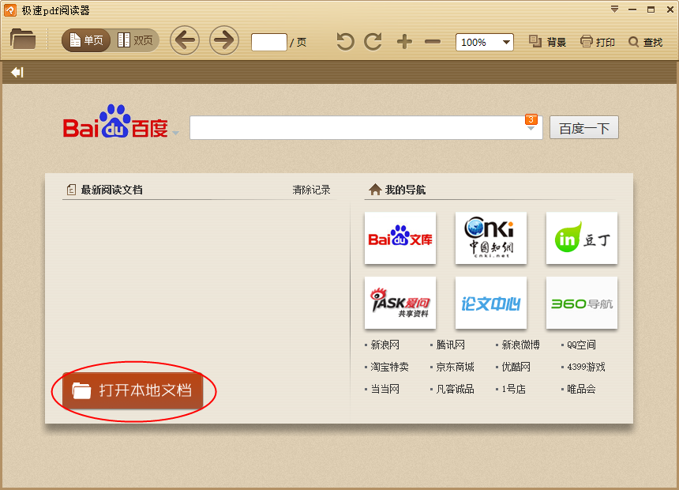Close the PDF reader window
The height and width of the screenshot is (490, 679).
[670, 9]
